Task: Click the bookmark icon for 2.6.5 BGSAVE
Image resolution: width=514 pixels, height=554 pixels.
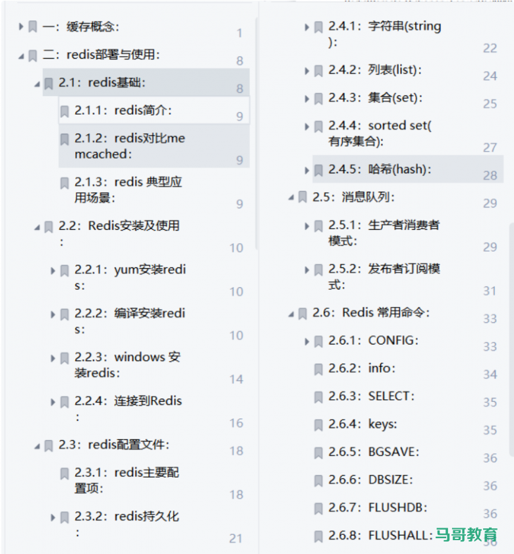Action: pyautogui.click(x=318, y=453)
